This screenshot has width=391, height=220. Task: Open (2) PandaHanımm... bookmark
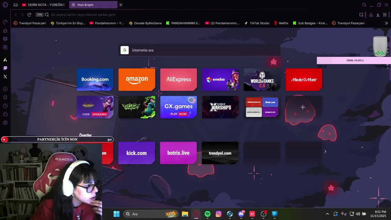click(x=222, y=23)
